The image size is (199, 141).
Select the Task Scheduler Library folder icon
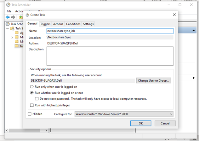tap(12, 28)
